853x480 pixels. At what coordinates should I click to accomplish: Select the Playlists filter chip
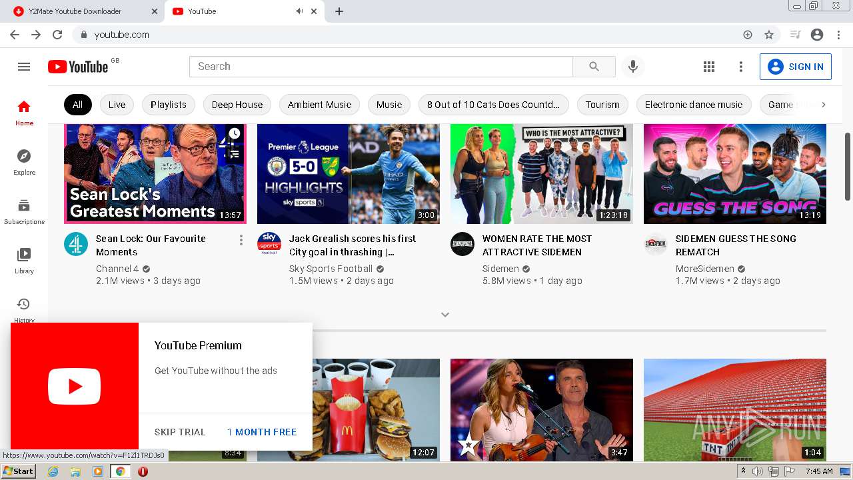tap(169, 105)
